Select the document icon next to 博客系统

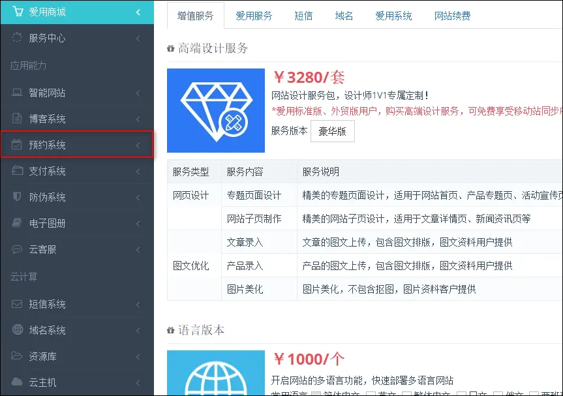(17, 119)
